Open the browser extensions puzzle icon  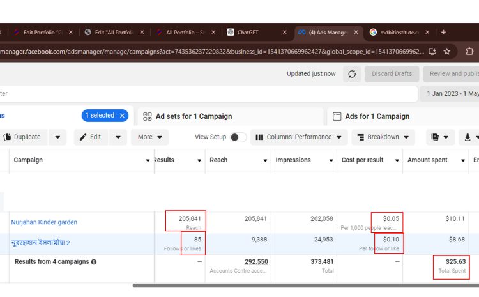click(470, 51)
